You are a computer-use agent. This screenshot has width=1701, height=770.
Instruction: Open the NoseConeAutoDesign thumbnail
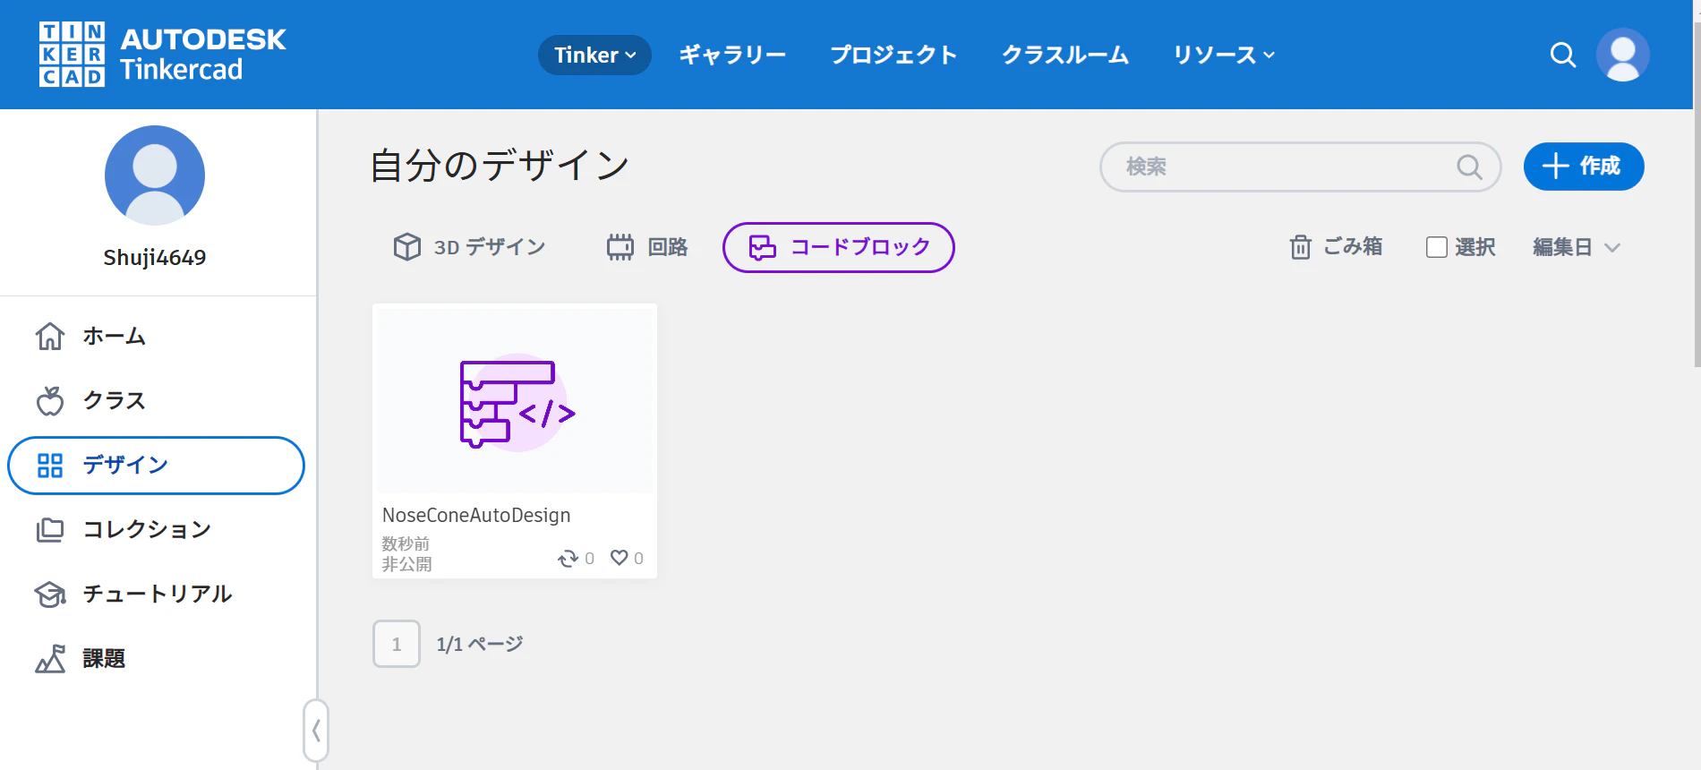(515, 399)
